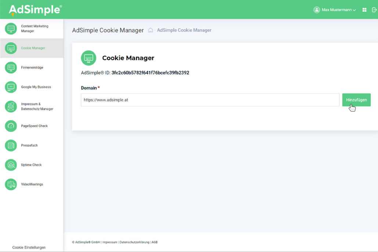Viewport: 378px width, 252px height.
Task: Click the Firmeneinträge sidebar icon
Action: pyautogui.click(x=11, y=67)
